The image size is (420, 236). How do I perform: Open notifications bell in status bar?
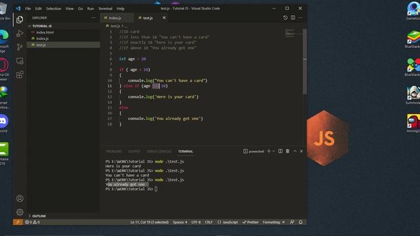coord(301,222)
